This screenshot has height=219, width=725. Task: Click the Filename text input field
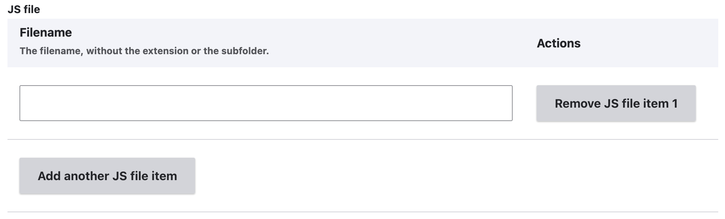(x=266, y=103)
